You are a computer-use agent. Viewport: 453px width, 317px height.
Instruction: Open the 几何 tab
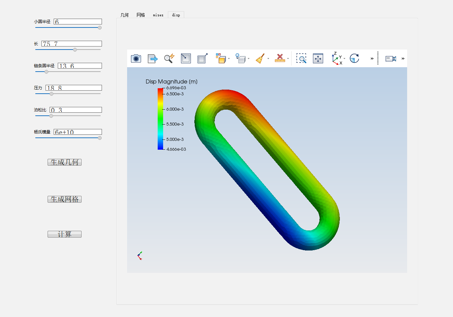point(124,15)
